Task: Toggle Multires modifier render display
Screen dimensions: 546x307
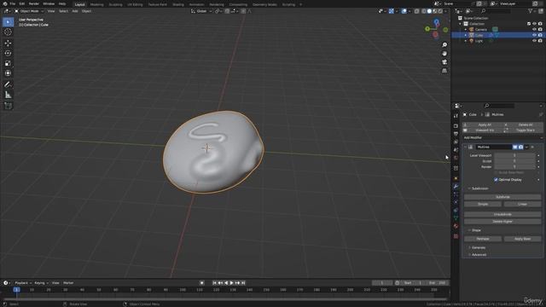Action: [x=521, y=148]
